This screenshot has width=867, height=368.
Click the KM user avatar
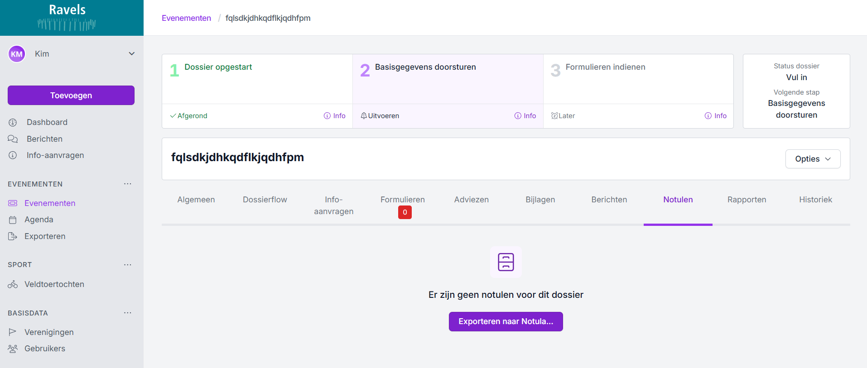(x=17, y=54)
